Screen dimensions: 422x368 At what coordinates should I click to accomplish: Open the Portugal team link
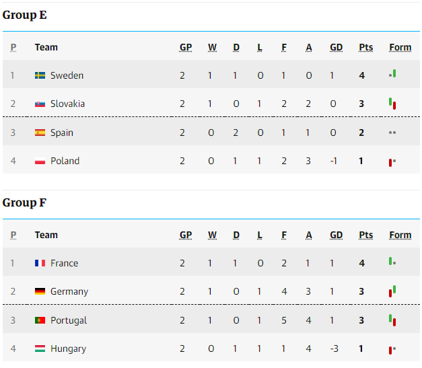(69, 320)
